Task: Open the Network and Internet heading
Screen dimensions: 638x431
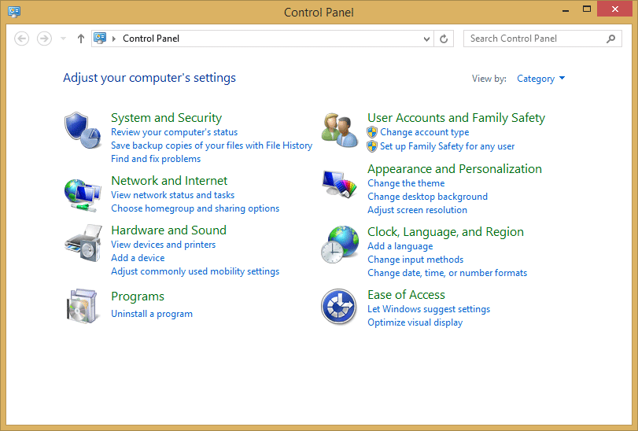Action: pyautogui.click(x=169, y=181)
